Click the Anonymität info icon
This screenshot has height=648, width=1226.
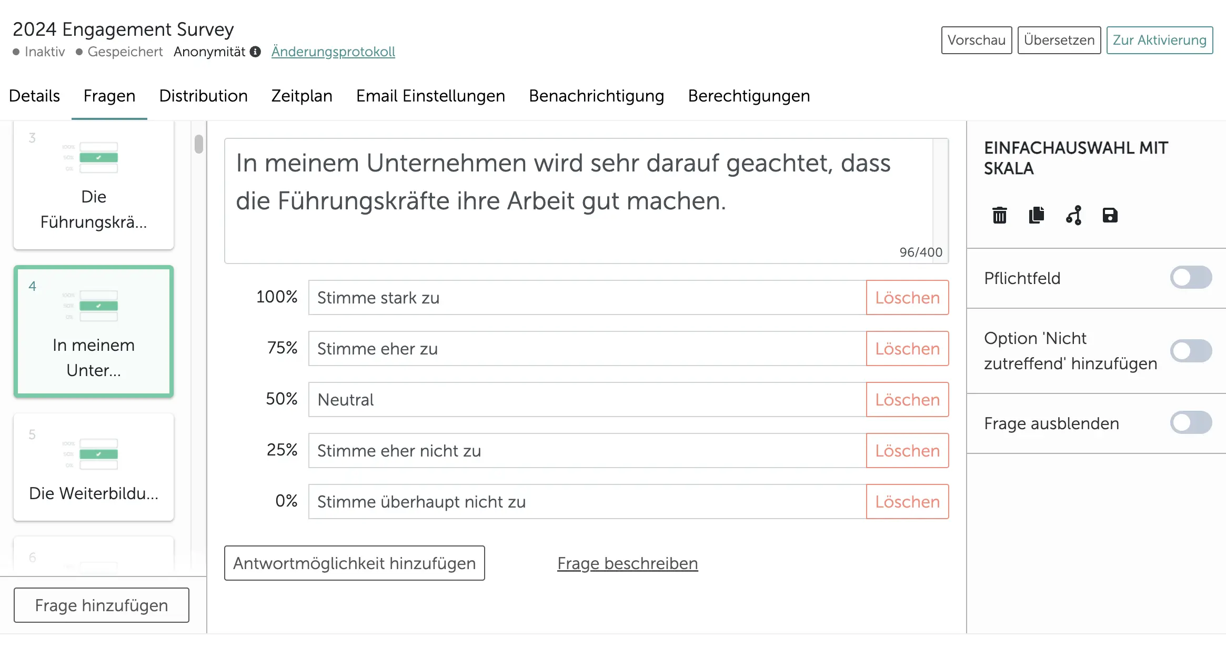tap(256, 52)
